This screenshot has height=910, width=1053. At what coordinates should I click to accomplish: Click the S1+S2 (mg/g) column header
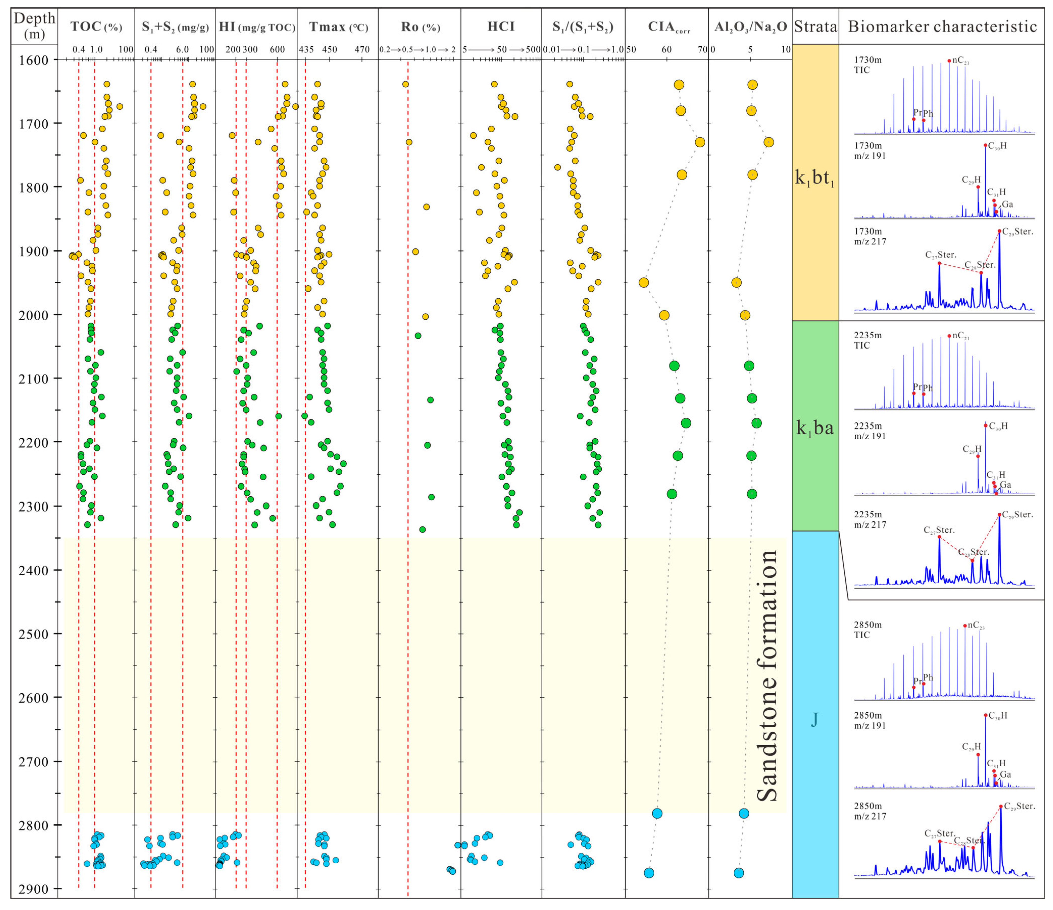tap(175, 27)
